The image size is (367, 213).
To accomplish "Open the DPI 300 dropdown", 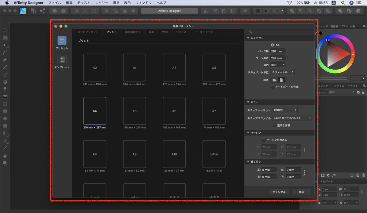I will (x=278, y=65).
